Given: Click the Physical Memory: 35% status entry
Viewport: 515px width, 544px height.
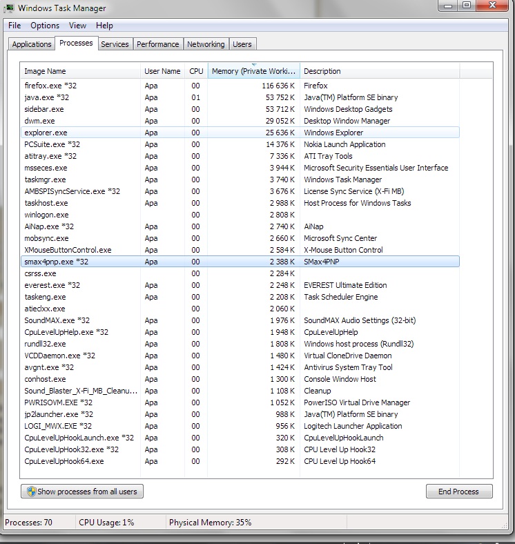Looking at the screenshot, I should pyautogui.click(x=210, y=523).
